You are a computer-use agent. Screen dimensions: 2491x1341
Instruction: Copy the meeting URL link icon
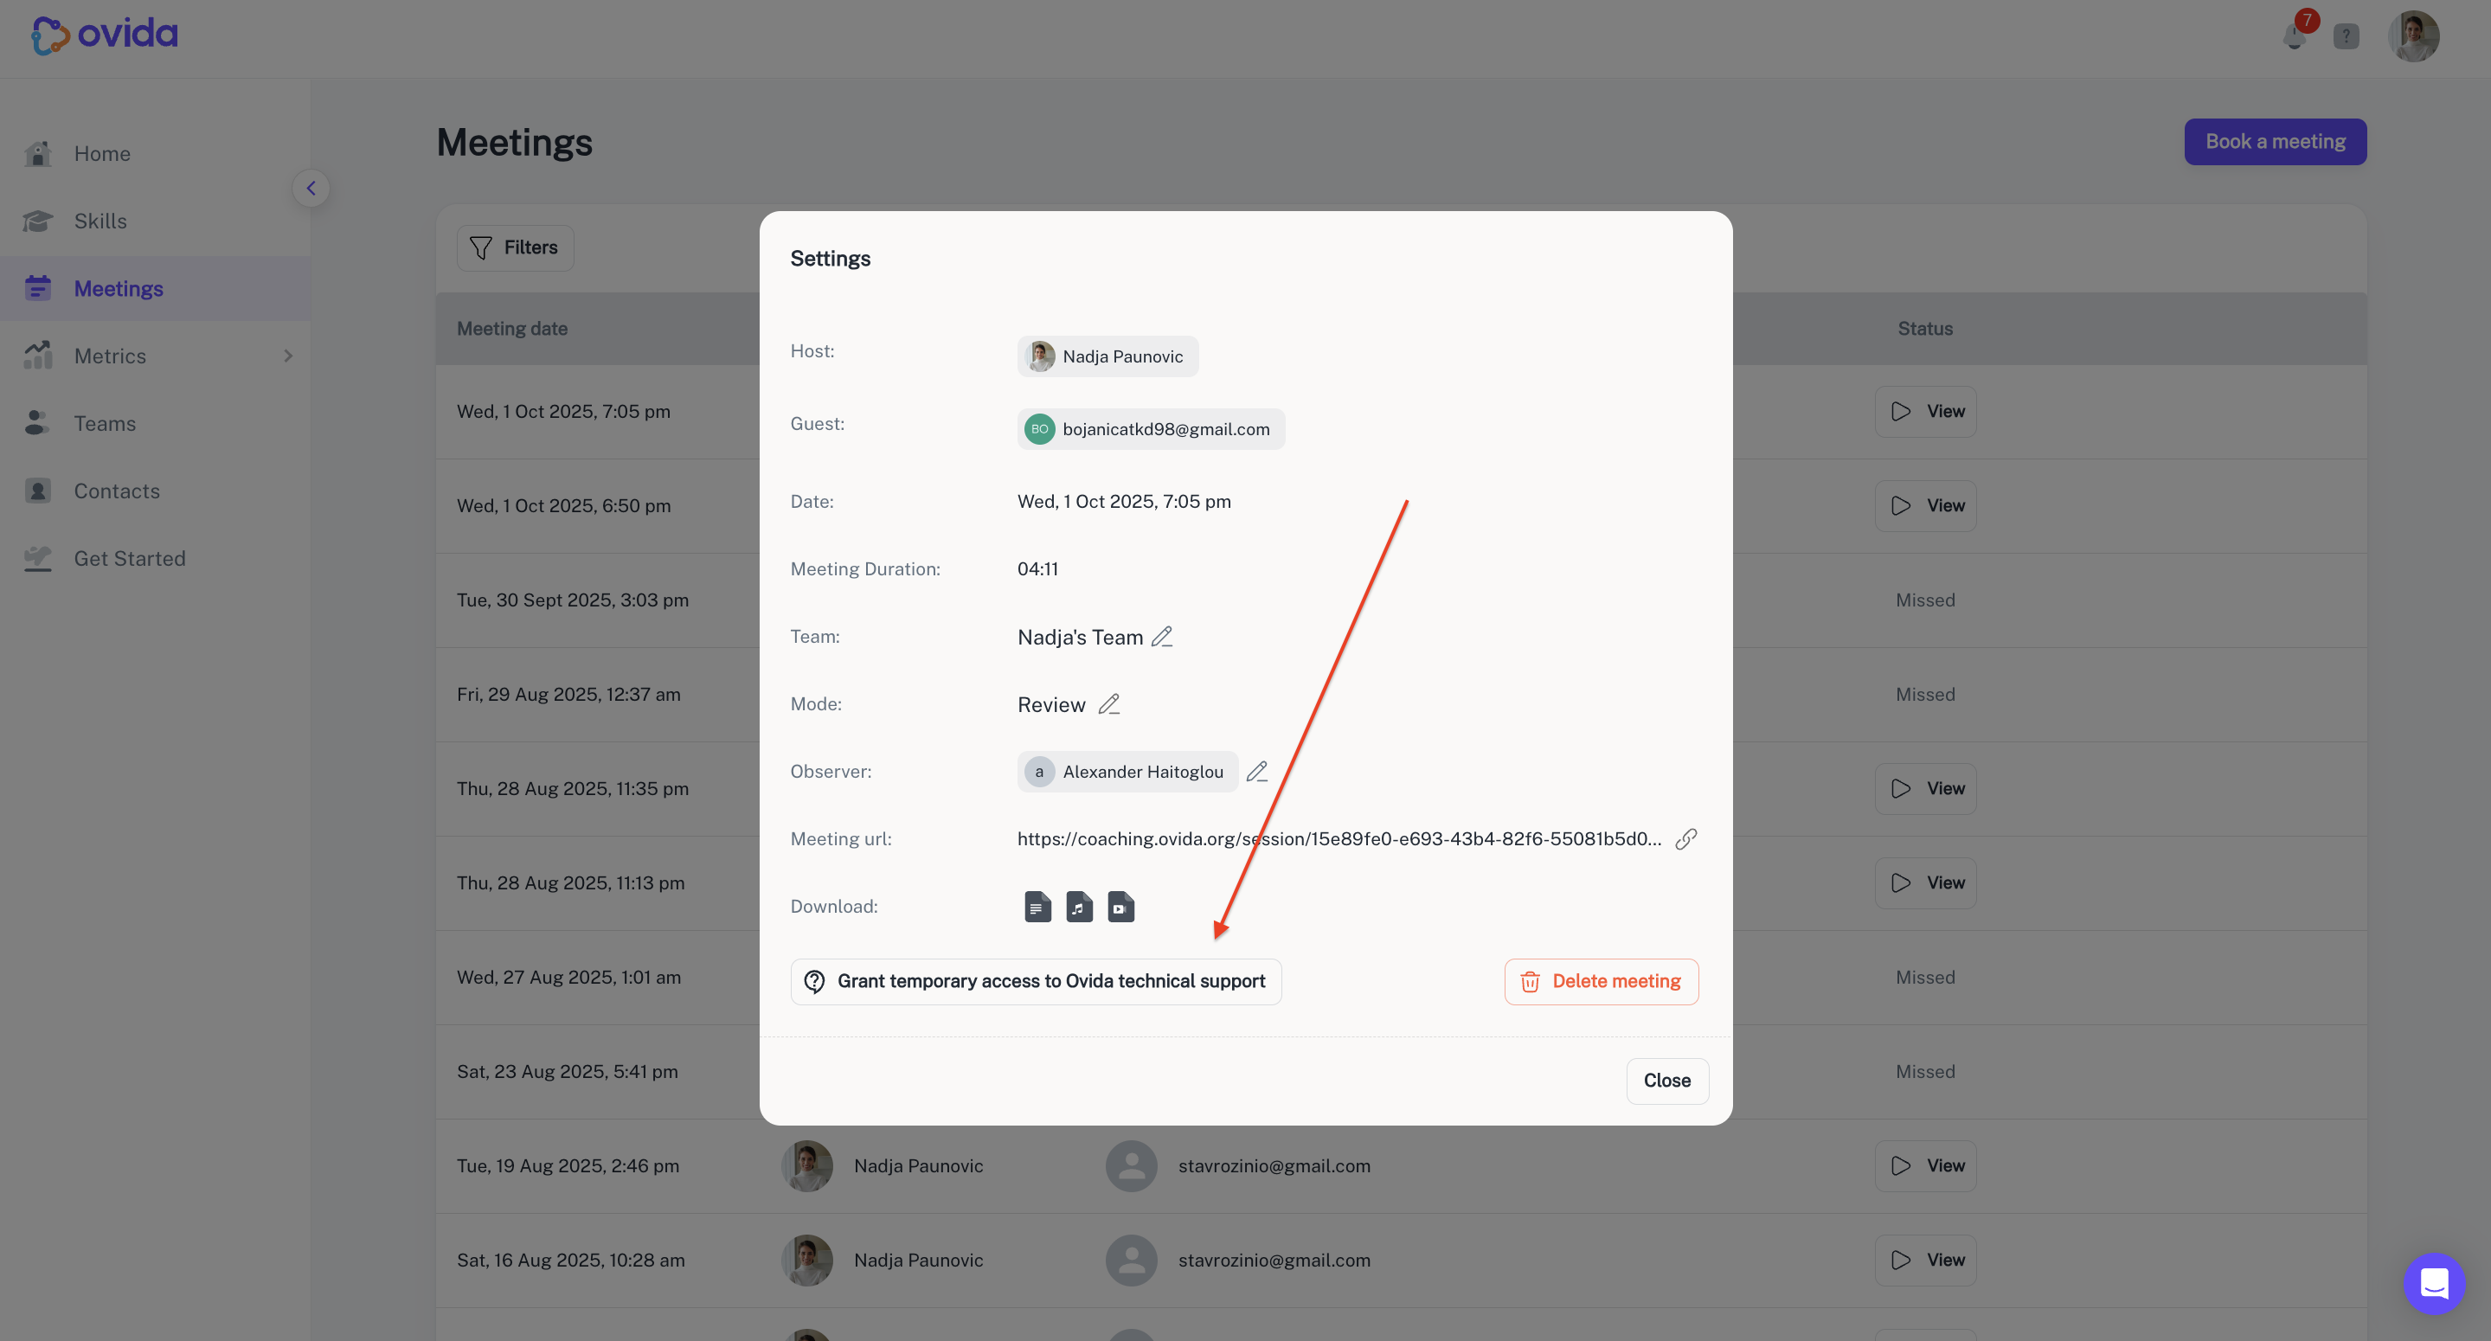pos(1685,839)
